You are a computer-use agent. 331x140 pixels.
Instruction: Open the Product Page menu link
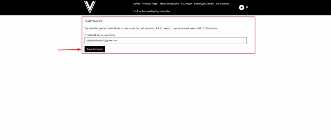[x=150, y=4]
